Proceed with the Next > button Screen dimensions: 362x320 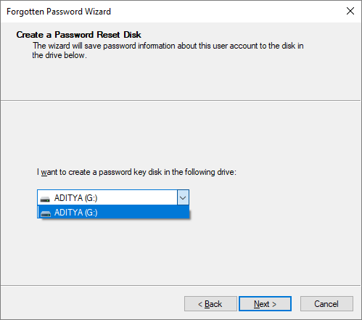(265, 304)
